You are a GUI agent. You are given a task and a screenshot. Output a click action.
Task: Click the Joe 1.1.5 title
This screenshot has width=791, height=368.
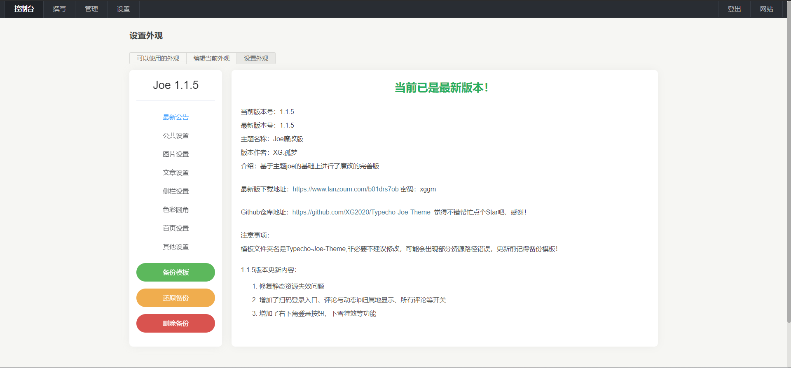pyautogui.click(x=176, y=85)
